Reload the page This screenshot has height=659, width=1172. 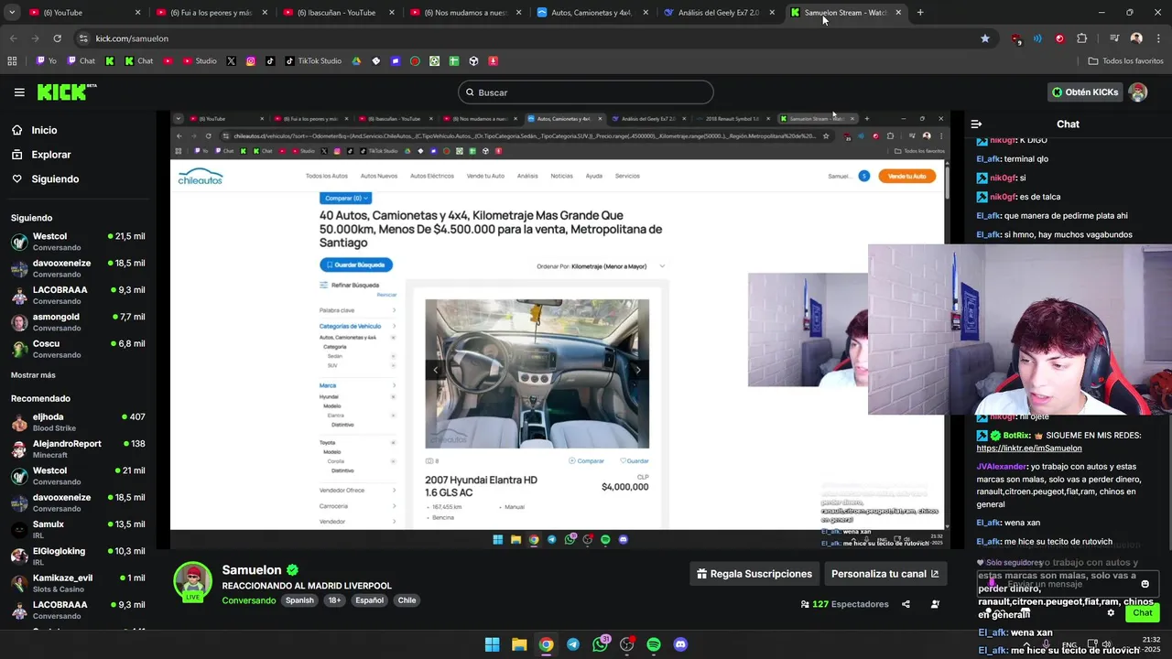click(57, 38)
